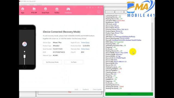Open the Support menu in EFT Pro

click(x=39, y=5)
